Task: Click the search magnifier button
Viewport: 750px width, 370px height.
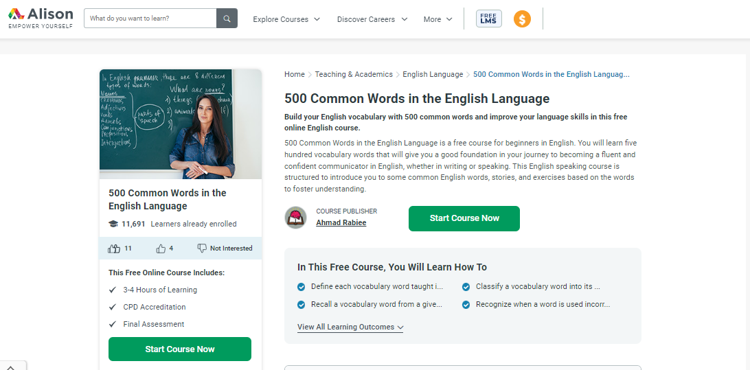Action: coord(227,19)
